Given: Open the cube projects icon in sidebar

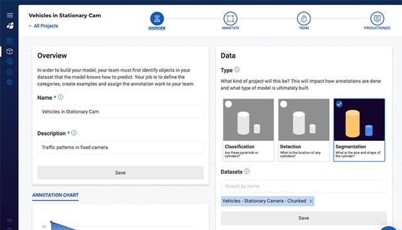Looking at the screenshot, I should click(9, 52).
